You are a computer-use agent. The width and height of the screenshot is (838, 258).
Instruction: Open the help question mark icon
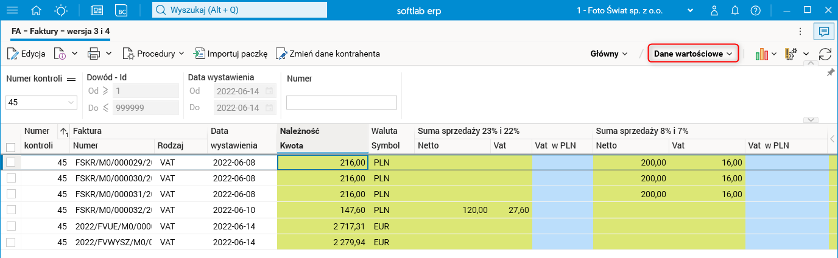(755, 10)
